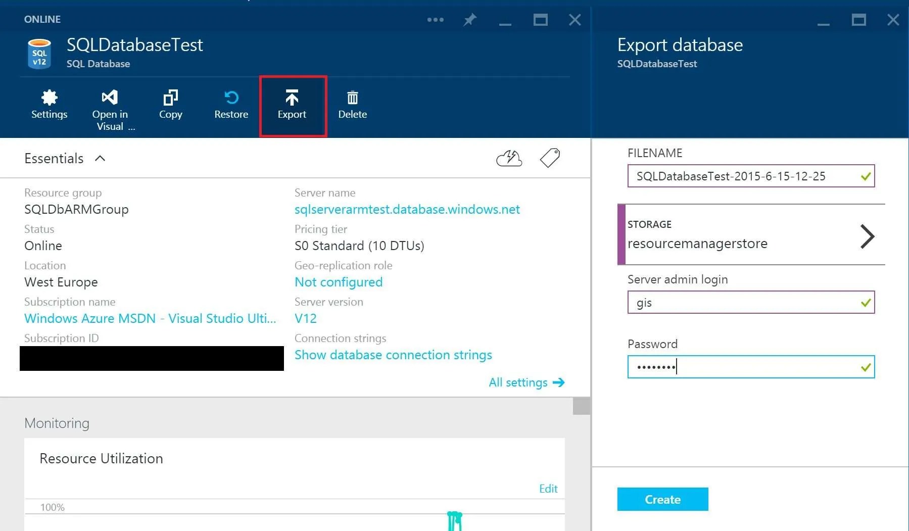Click the FILENAME input field

point(751,176)
